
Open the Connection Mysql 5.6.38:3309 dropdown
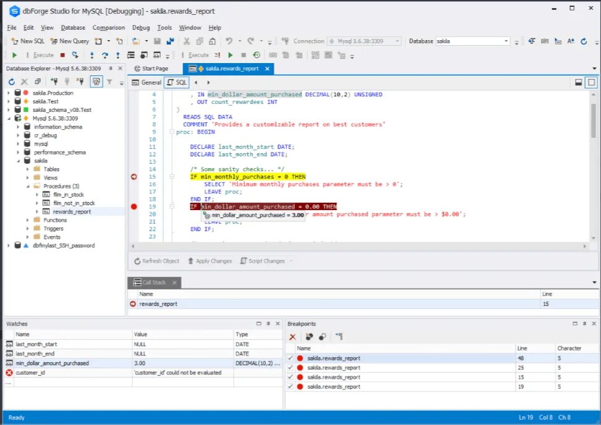tap(364, 41)
